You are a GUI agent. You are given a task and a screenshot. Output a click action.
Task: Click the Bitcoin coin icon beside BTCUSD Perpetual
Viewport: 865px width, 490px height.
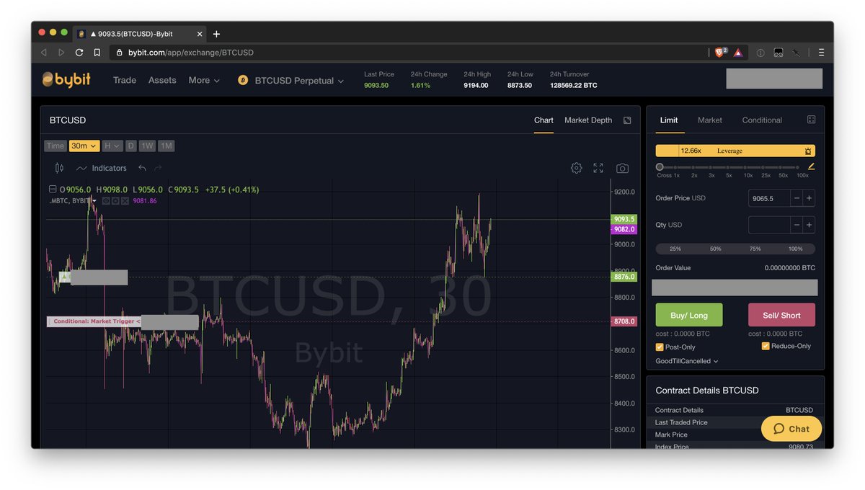click(x=244, y=80)
